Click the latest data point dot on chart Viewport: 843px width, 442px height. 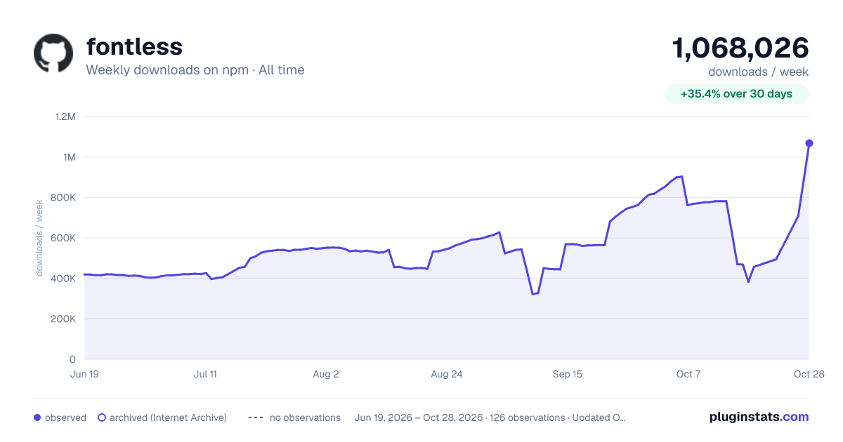point(809,143)
